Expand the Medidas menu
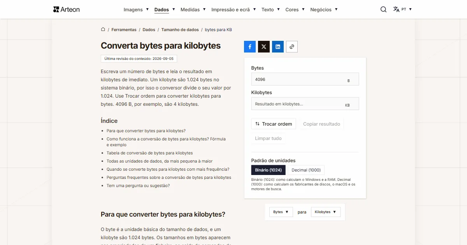 (193, 9)
